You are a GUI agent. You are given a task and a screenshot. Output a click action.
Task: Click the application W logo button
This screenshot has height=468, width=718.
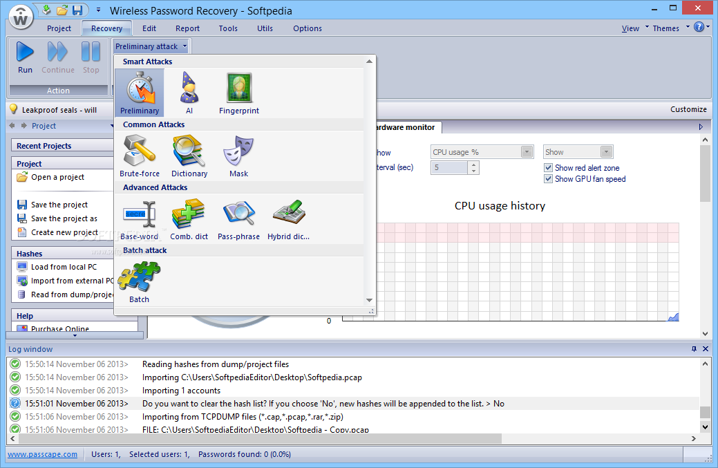coord(21,18)
